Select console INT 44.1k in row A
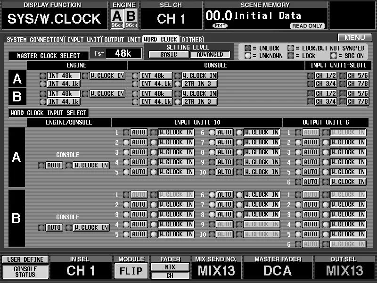 (x=156, y=84)
